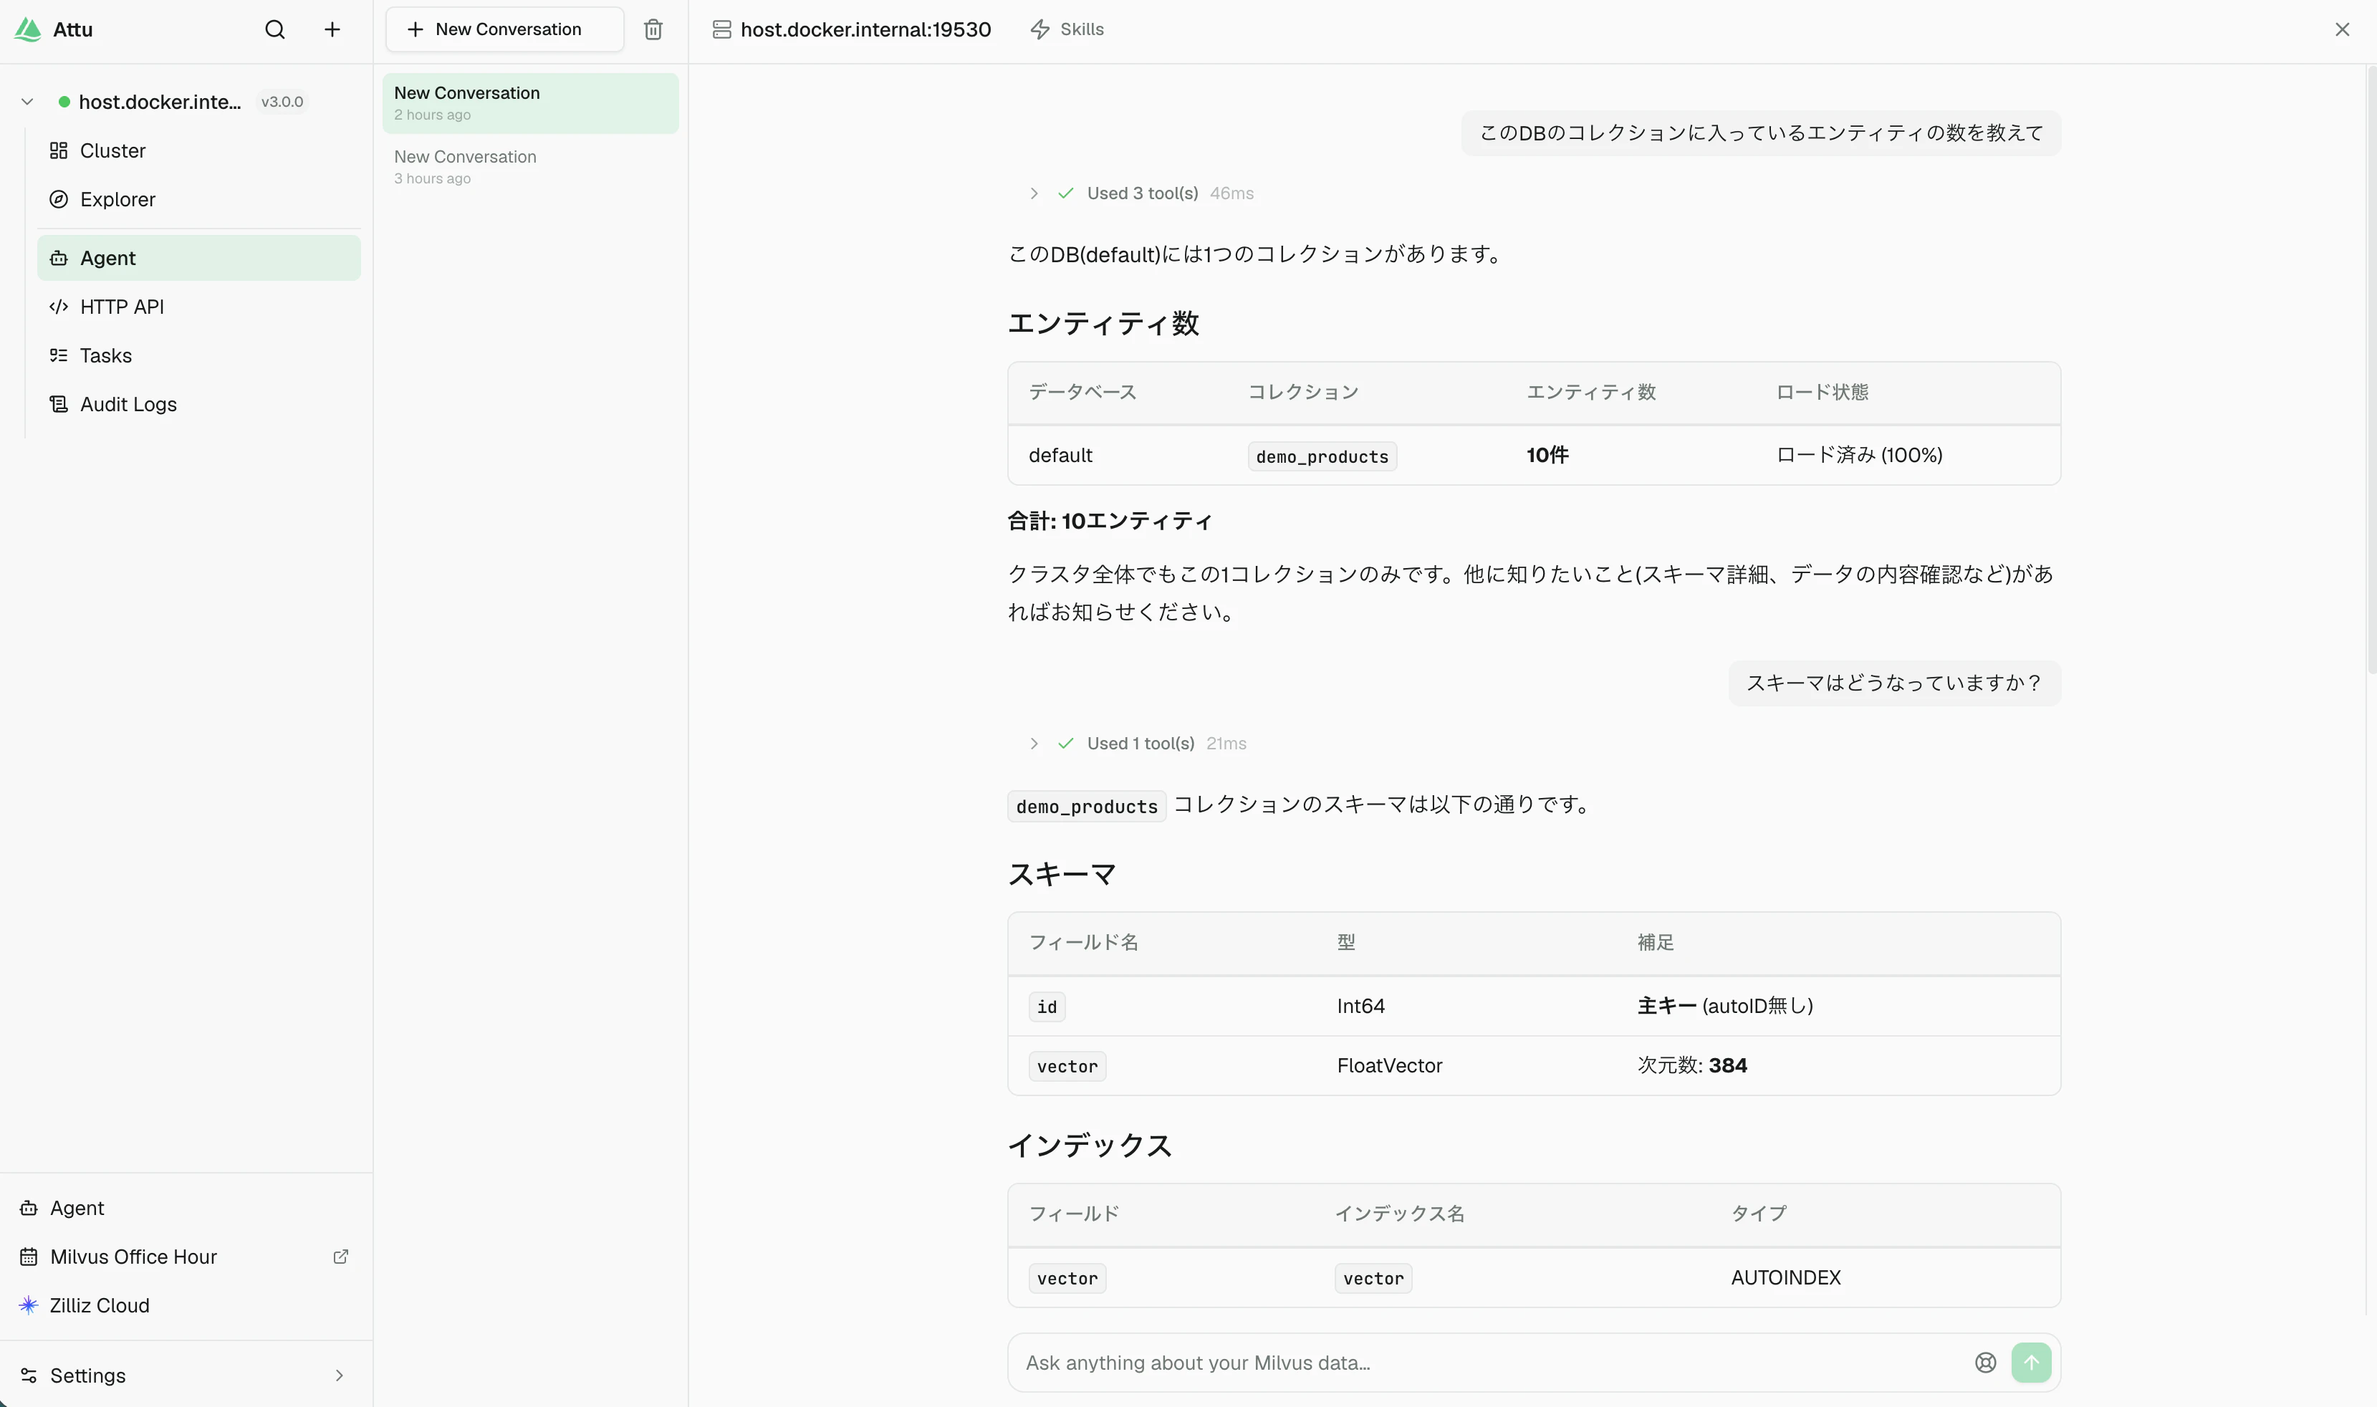
Task: Open the search magnifier icon
Action: (275, 29)
